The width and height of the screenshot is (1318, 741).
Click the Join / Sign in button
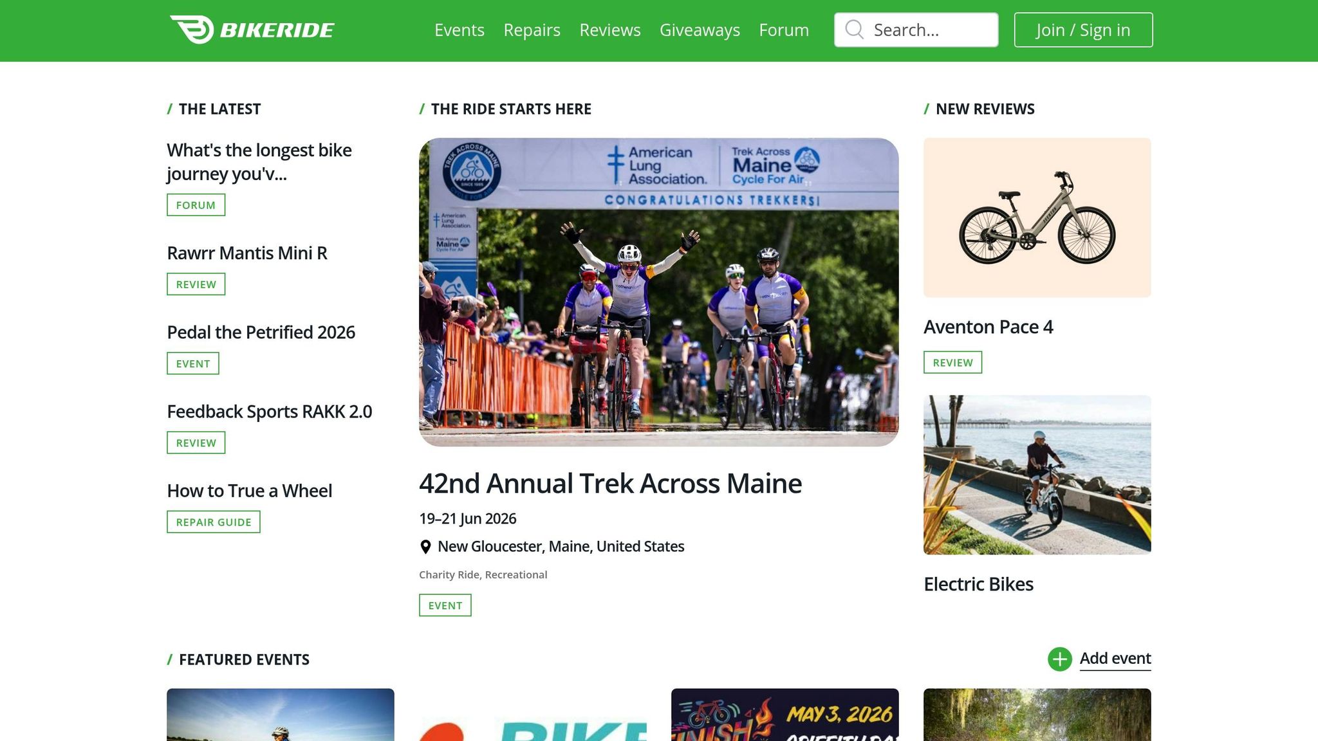coord(1083,29)
